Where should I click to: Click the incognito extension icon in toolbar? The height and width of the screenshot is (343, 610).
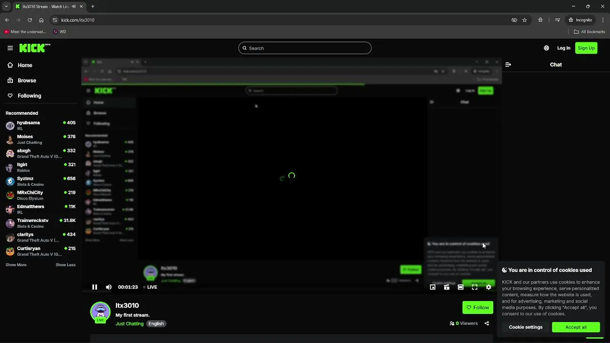[540, 20]
